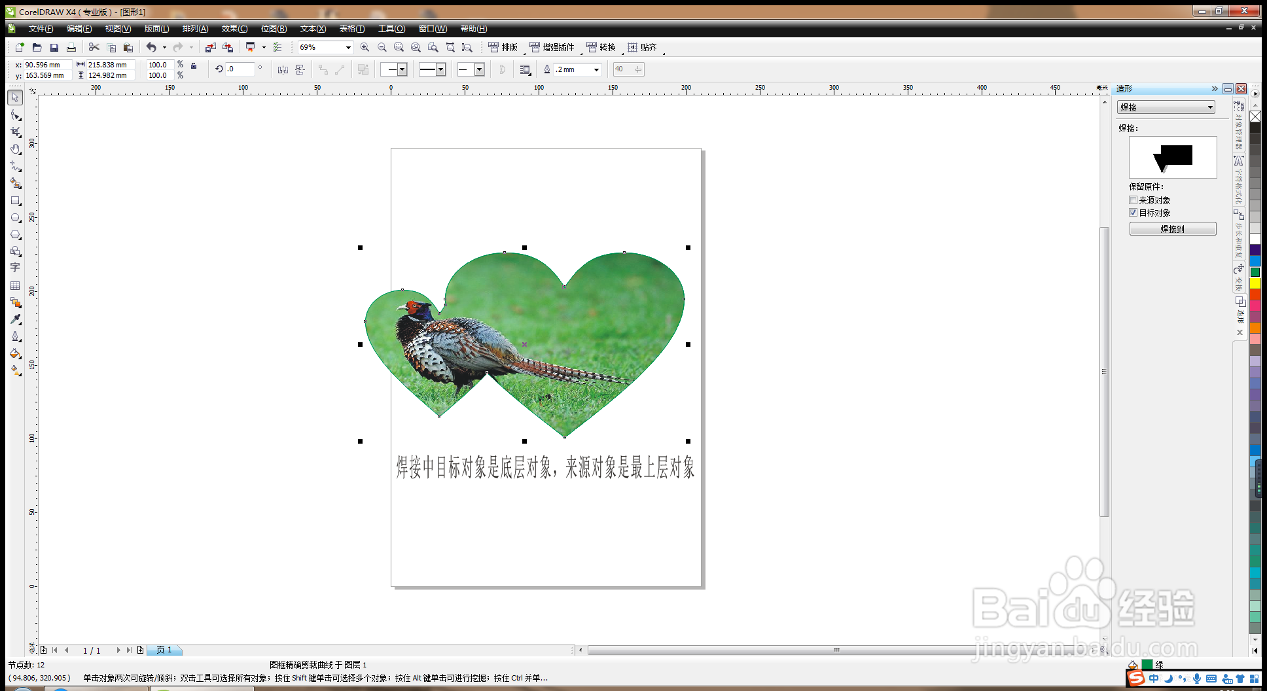Collapse the 造形 docker with double chevron
This screenshot has height=691, width=1267.
[x=1215, y=88]
